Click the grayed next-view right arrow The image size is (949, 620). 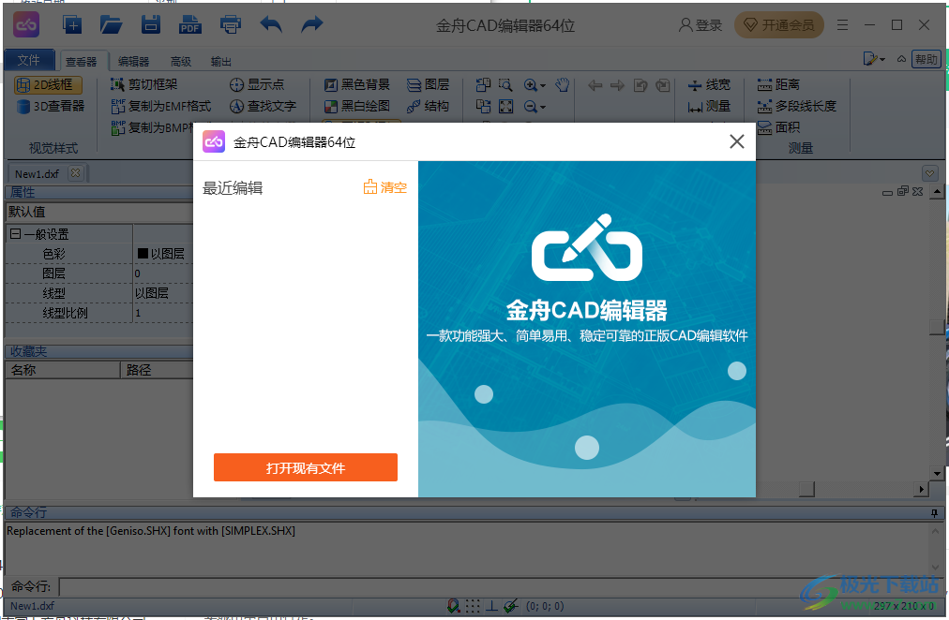click(617, 85)
